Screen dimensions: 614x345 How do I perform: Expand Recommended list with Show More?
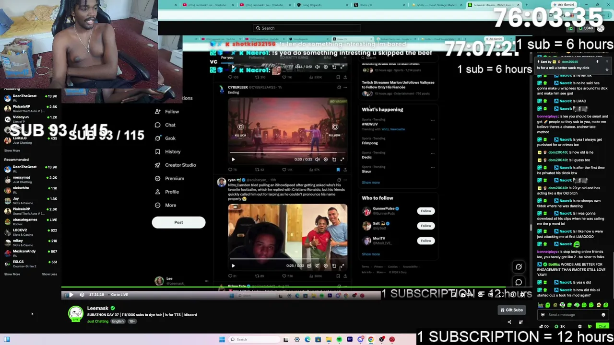[x=12, y=274]
